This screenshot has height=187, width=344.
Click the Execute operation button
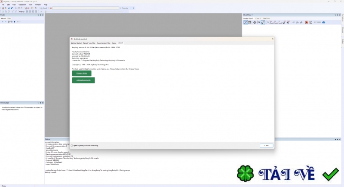tap(124, 8)
